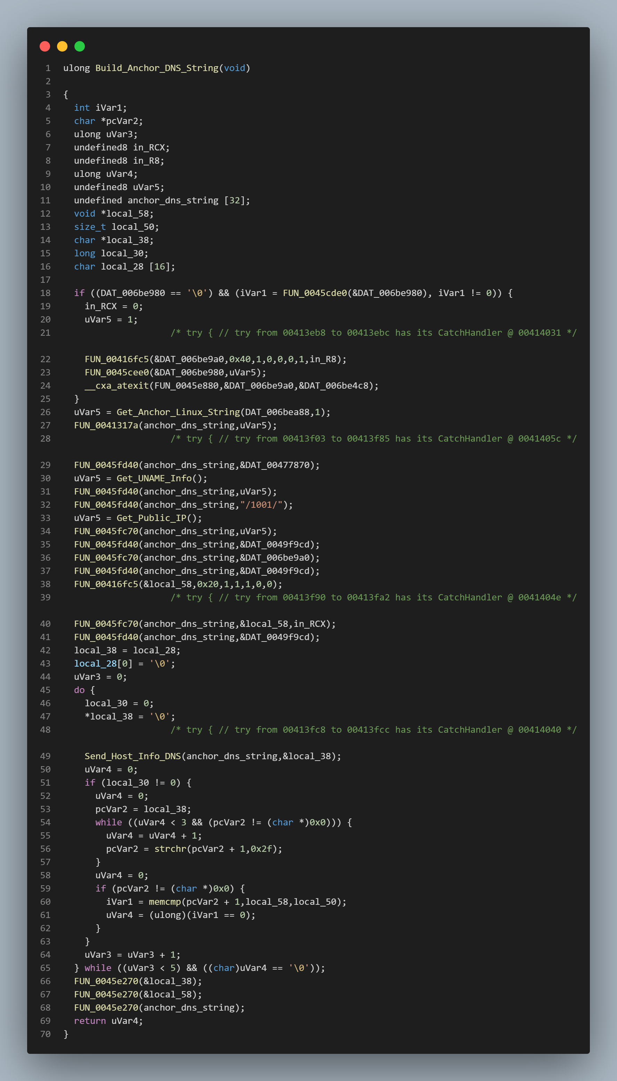Viewport: 617px width, 1081px height.
Task: Select the memcmp call on line 60
Action: 165,902
